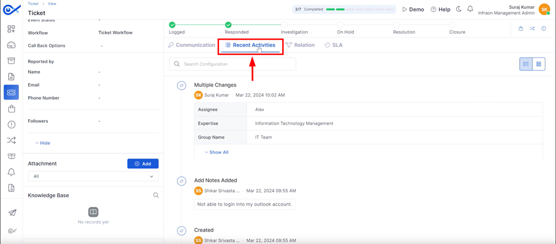Collapse details with the Hide link
This screenshot has height=244, width=556.
pyautogui.click(x=42, y=143)
